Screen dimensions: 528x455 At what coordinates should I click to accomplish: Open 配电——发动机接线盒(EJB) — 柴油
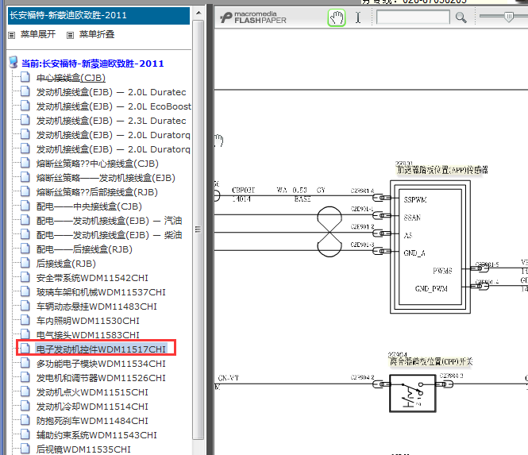(109, 235)
